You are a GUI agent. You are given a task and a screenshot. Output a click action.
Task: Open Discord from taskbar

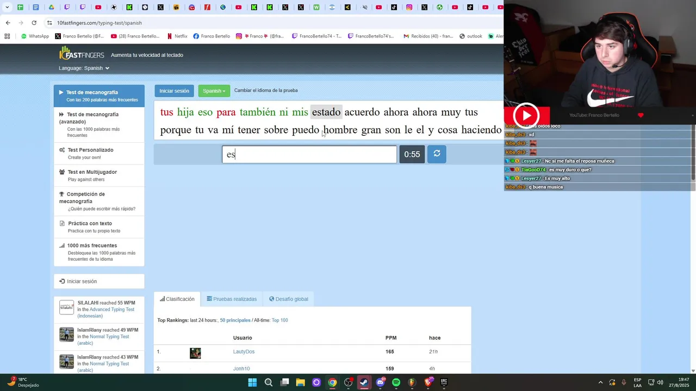pos(380,382)
